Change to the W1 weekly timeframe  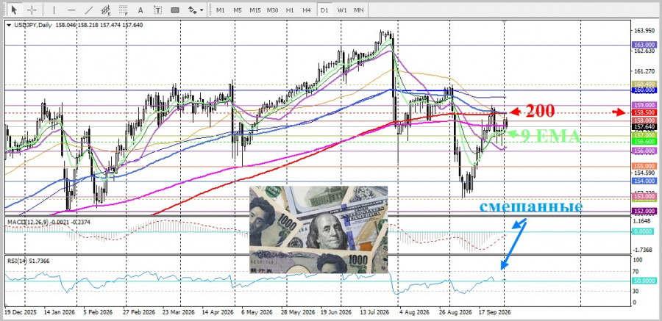point(342,10)
